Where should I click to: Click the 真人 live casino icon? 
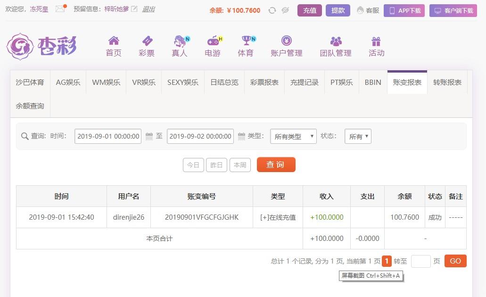(179, 41)
